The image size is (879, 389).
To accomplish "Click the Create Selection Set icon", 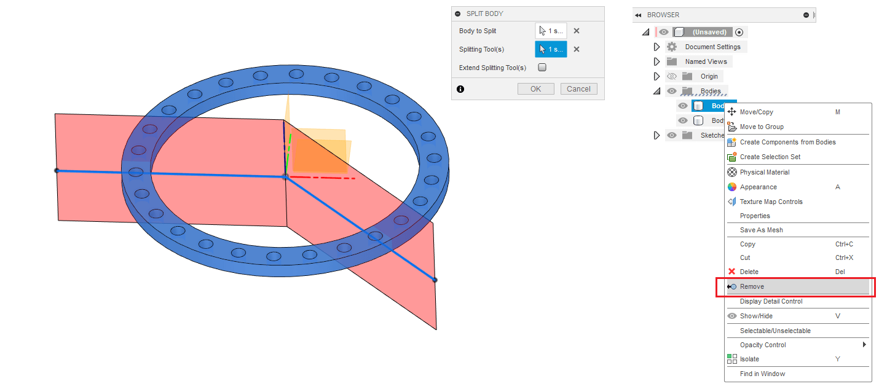I will point(731,157).
